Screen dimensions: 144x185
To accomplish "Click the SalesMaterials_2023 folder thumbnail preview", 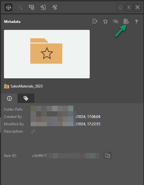I will click(47, 54).
